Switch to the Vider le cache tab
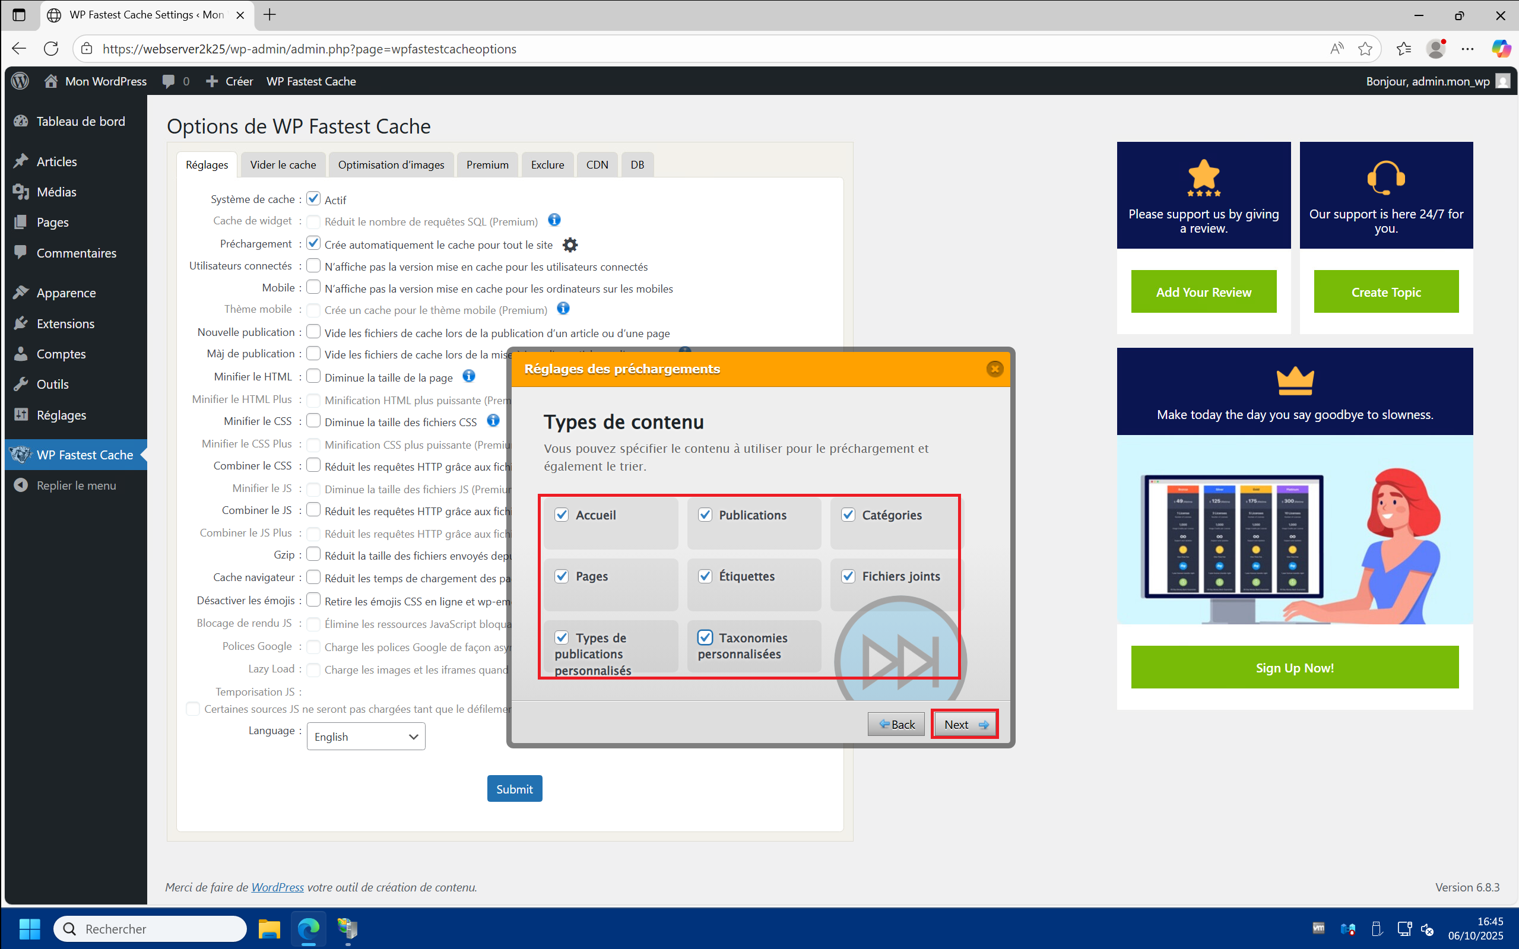The image size is (1519, 949). (283, 164)
